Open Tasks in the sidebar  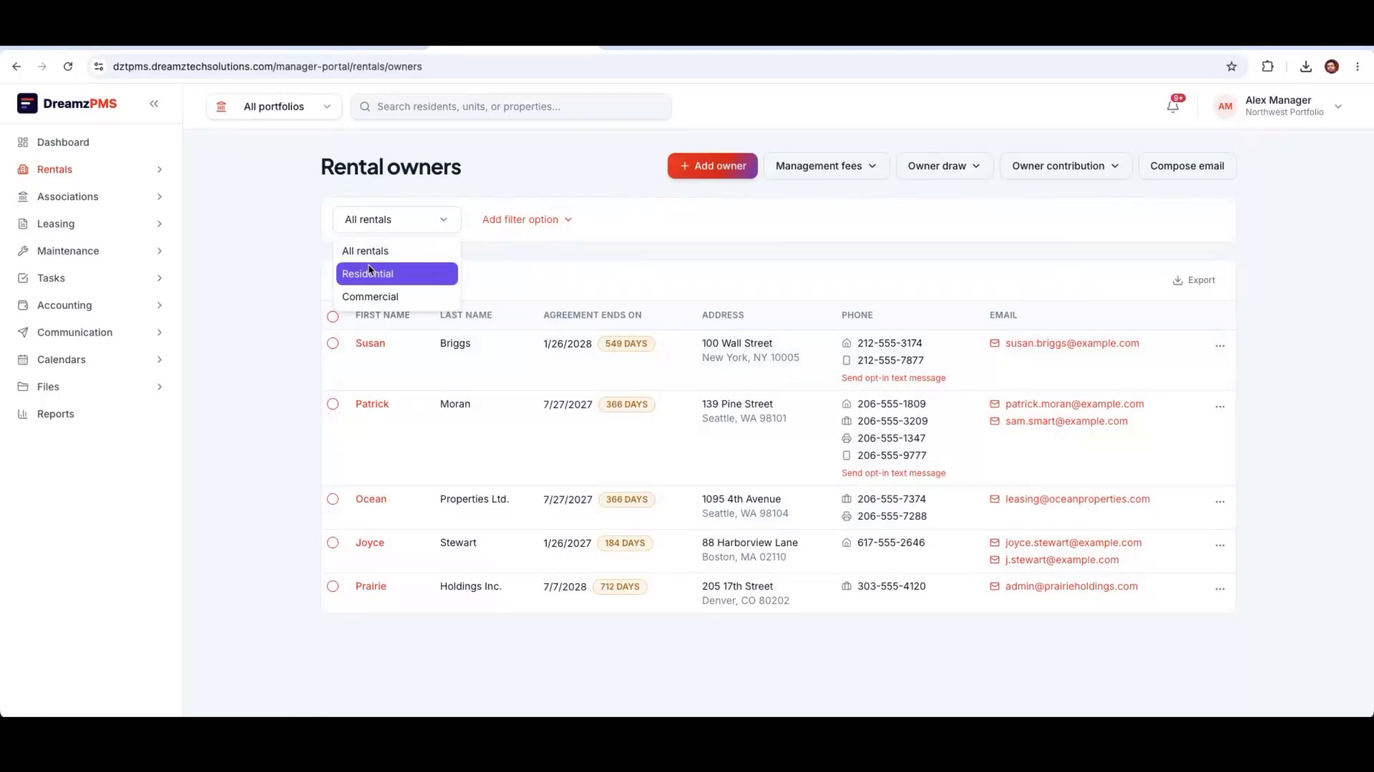pyautogui.click(x=90, y=278)
